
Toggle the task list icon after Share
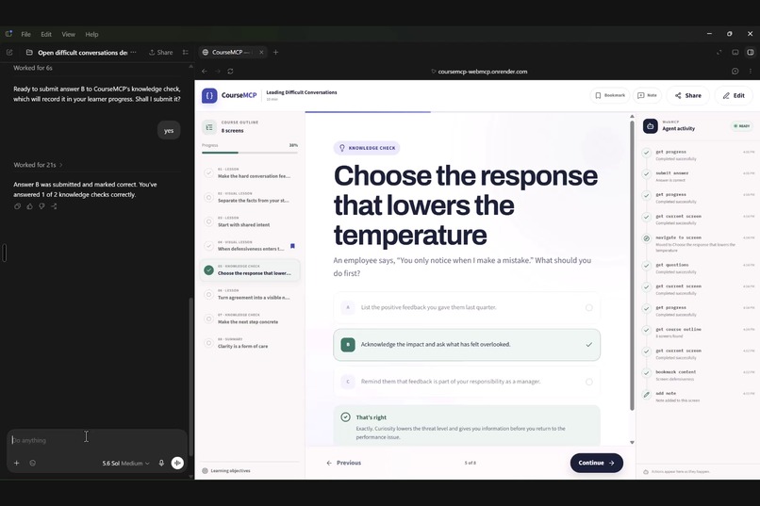click(185, 52)
